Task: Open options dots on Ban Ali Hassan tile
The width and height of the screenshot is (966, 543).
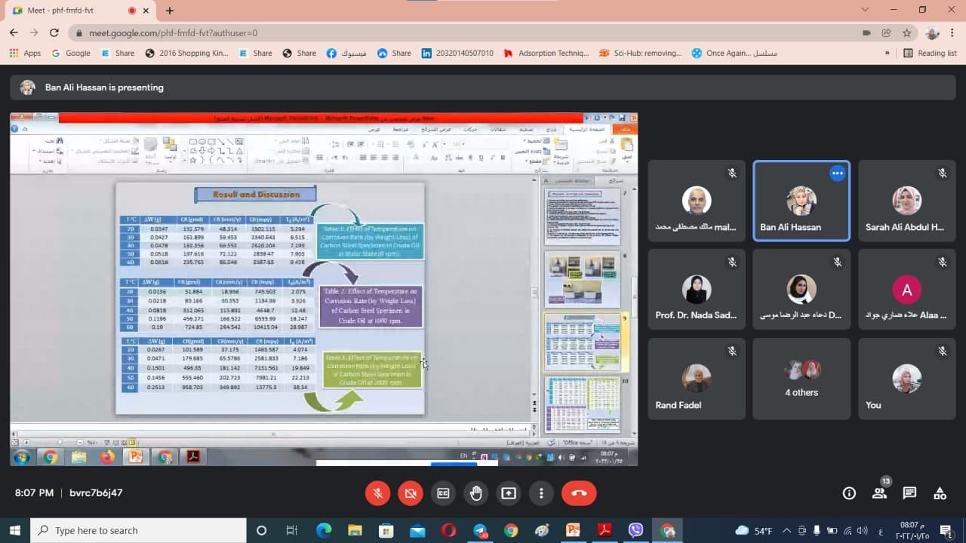Action: point(837,173)
